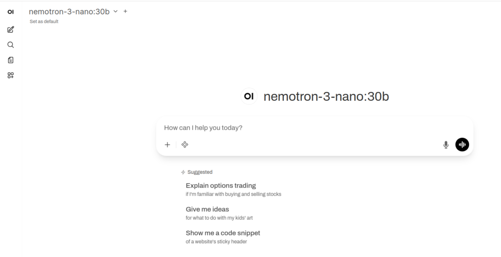This screenshot has height=257, width=501.
Task: Open the Workspace icon in sidebar
Action: (11, 75)
